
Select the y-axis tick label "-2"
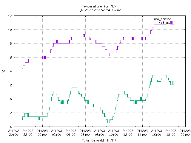[x=10, y=113]
